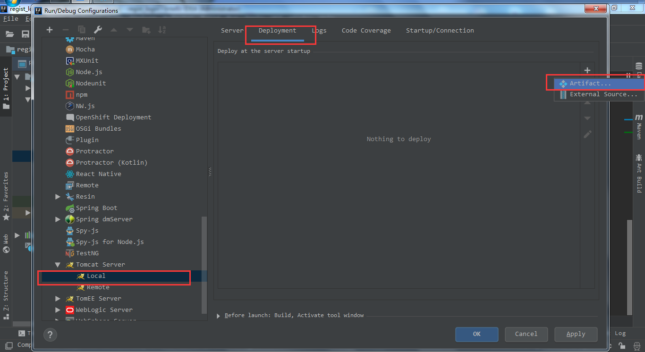
Task: Select Protractor (Kotlin) in the list
Action: point(111,162)
